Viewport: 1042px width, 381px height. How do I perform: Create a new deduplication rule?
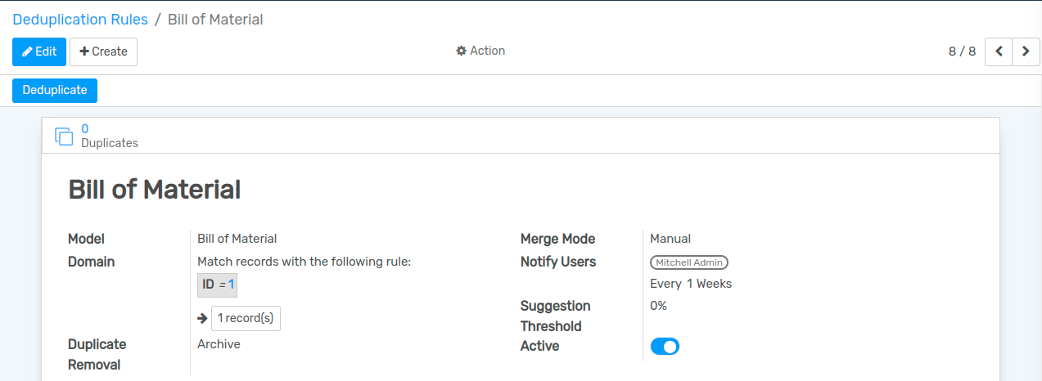tap(103, 52)
